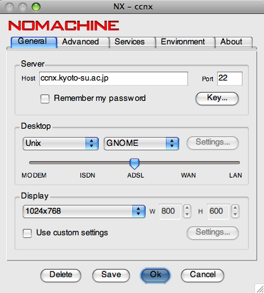This screenshot has height=293, width=264.
Task: Click the Save button
Action: pyautogui.click(x=111, y=275)
